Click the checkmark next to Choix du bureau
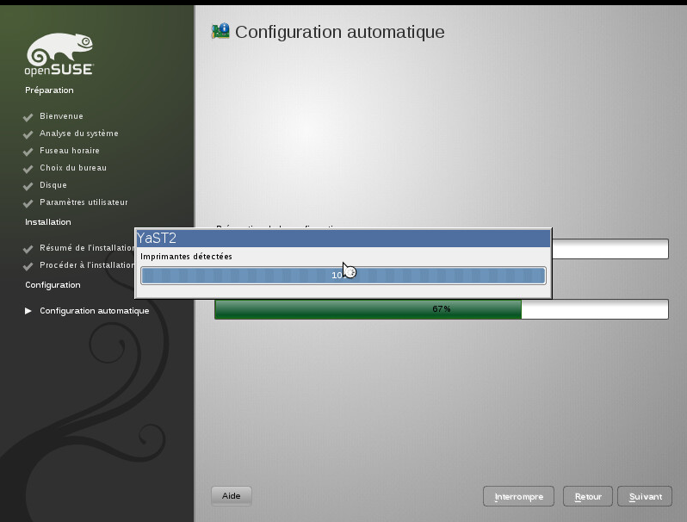The width and height of the screenshot is (687, 522). pos(28,169)
